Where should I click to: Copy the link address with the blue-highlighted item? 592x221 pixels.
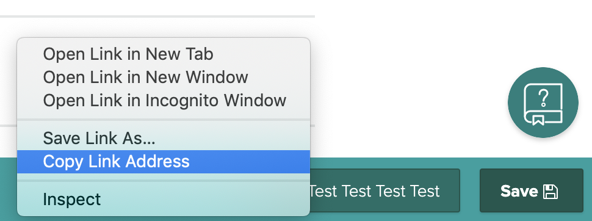[164, 161]
